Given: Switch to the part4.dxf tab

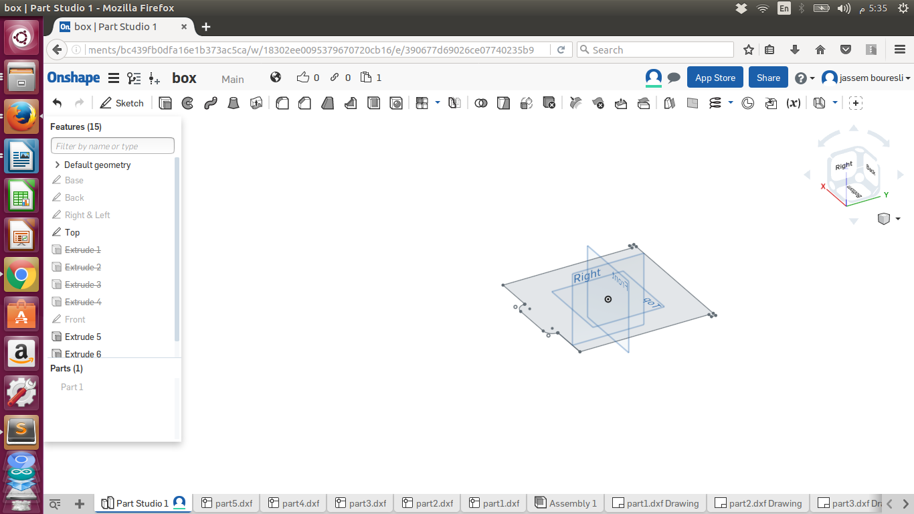Looking at the screenshot, I should [x=294, y=503].
